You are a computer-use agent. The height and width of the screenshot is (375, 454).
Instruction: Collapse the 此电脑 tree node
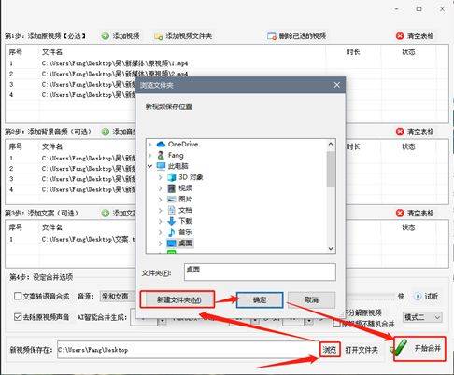pos(149,166)
